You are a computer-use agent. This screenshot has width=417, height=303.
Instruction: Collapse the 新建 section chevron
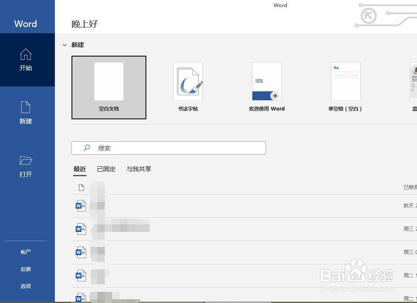tap(64, 45)
